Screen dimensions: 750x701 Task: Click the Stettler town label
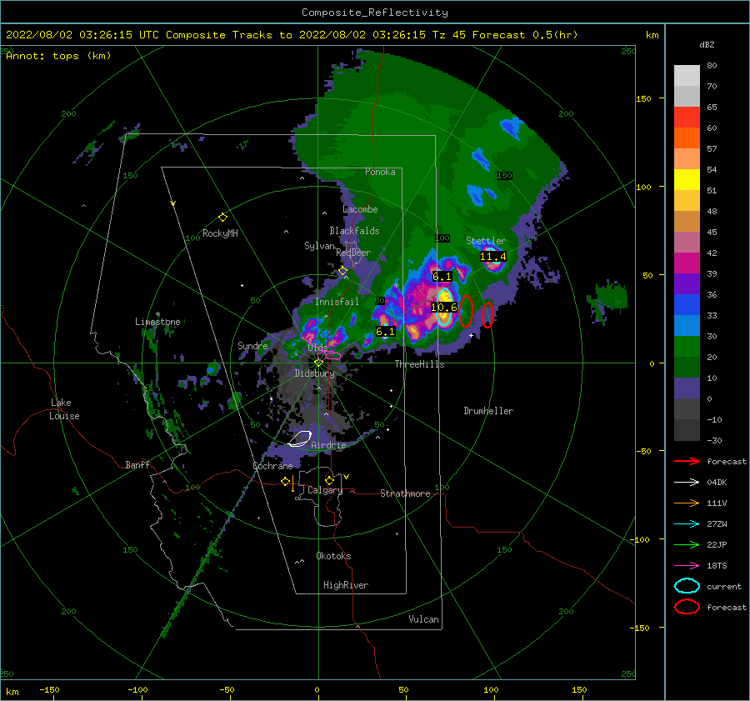pyautogui.click(x=486, y=241)
